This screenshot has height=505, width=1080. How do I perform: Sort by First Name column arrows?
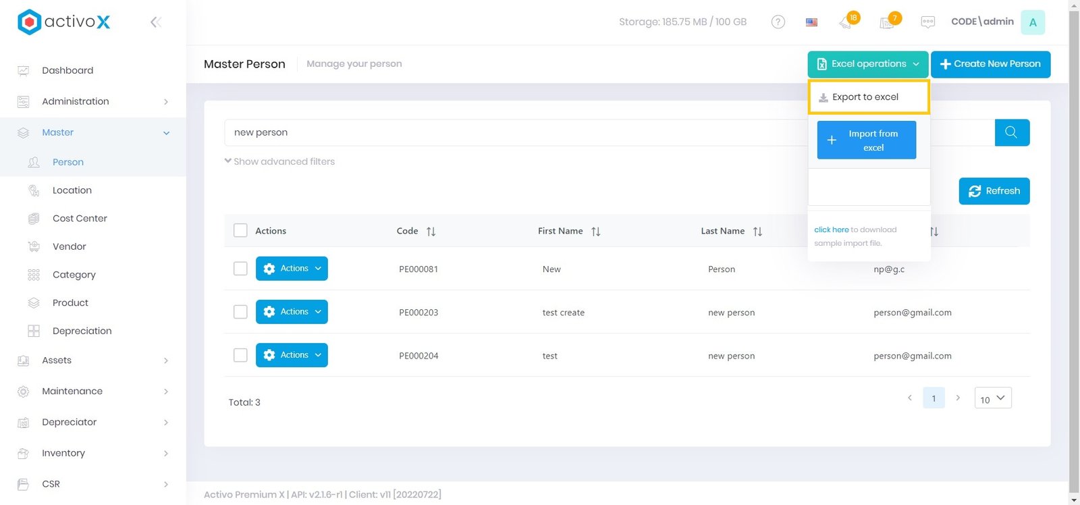(595, 232)
